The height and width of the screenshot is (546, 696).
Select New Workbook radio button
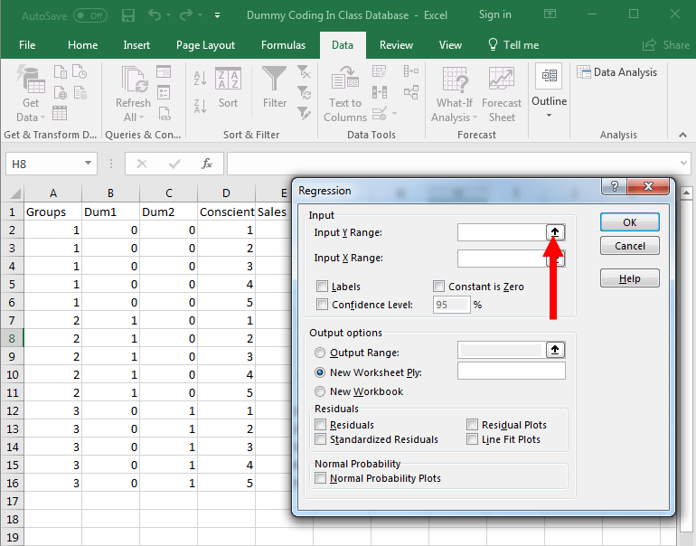320,391
